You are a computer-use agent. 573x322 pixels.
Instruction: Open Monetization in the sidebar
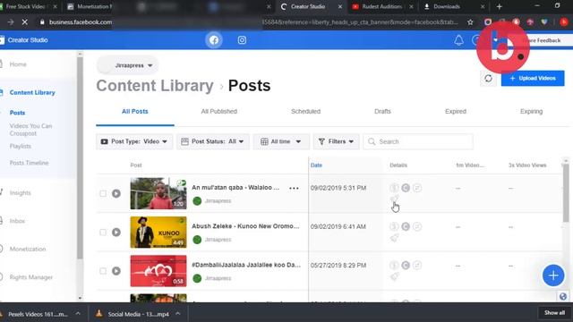pyautogui.click(x=28, y=249)
